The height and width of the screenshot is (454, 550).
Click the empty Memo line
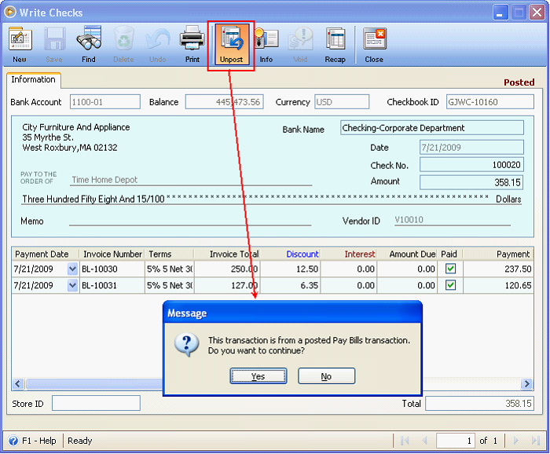(x=190, y=221)
